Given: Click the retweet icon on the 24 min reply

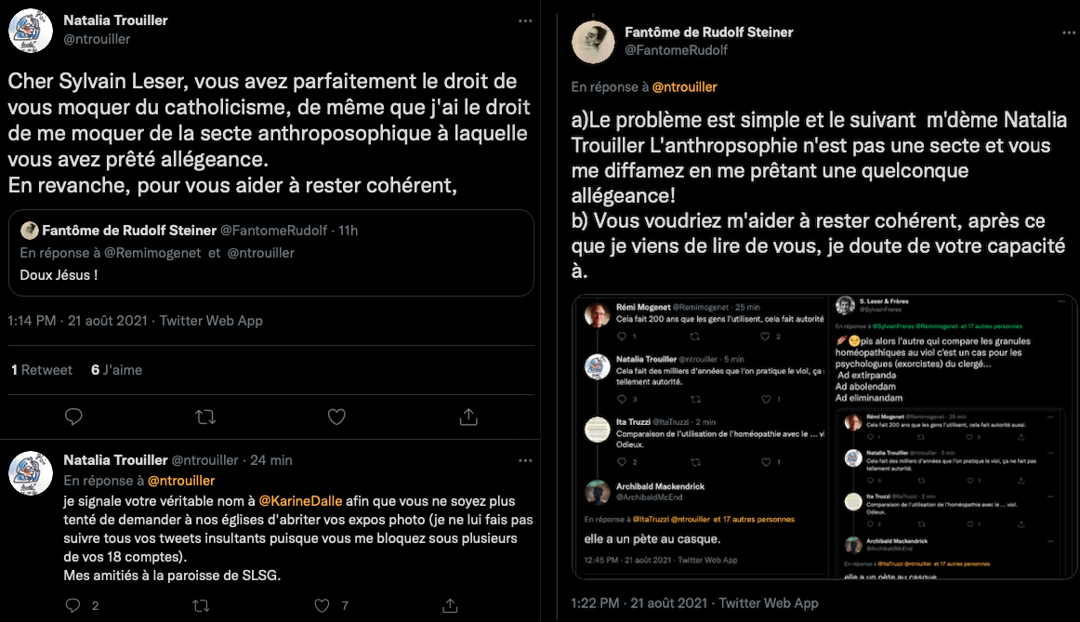Looking at the screenshot, I should pyautogui.click(x=200, y=605).
